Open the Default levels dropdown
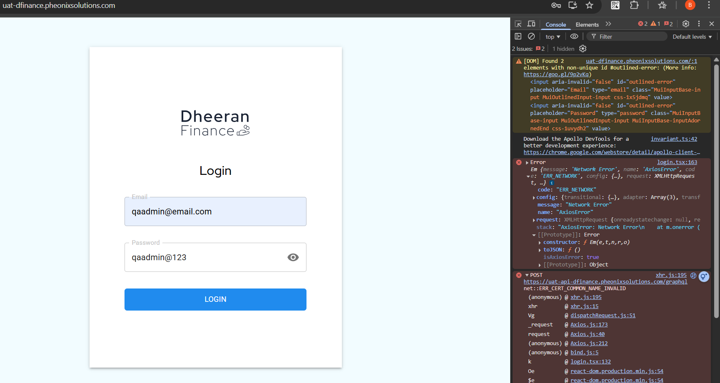Screen dimensions: 720x383 point(692,37)
